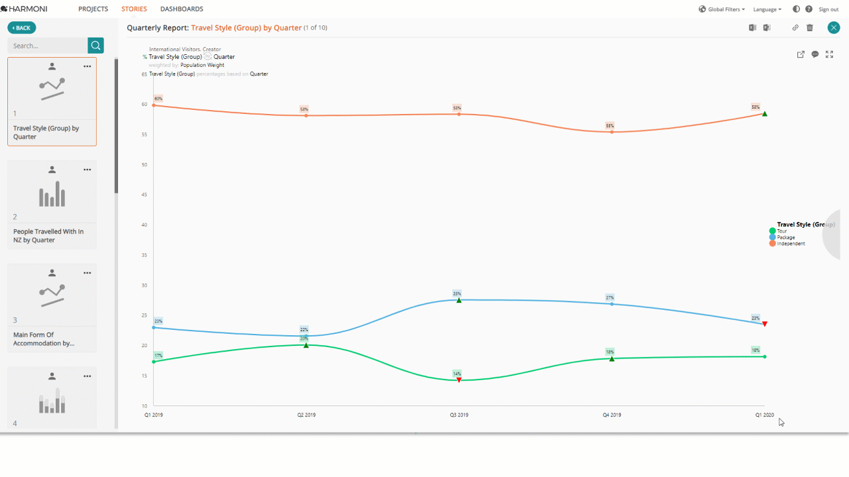Click the Back button
The width and height of the screenshot is (849, 477).
pyautogui.click(x=22, y=28)
